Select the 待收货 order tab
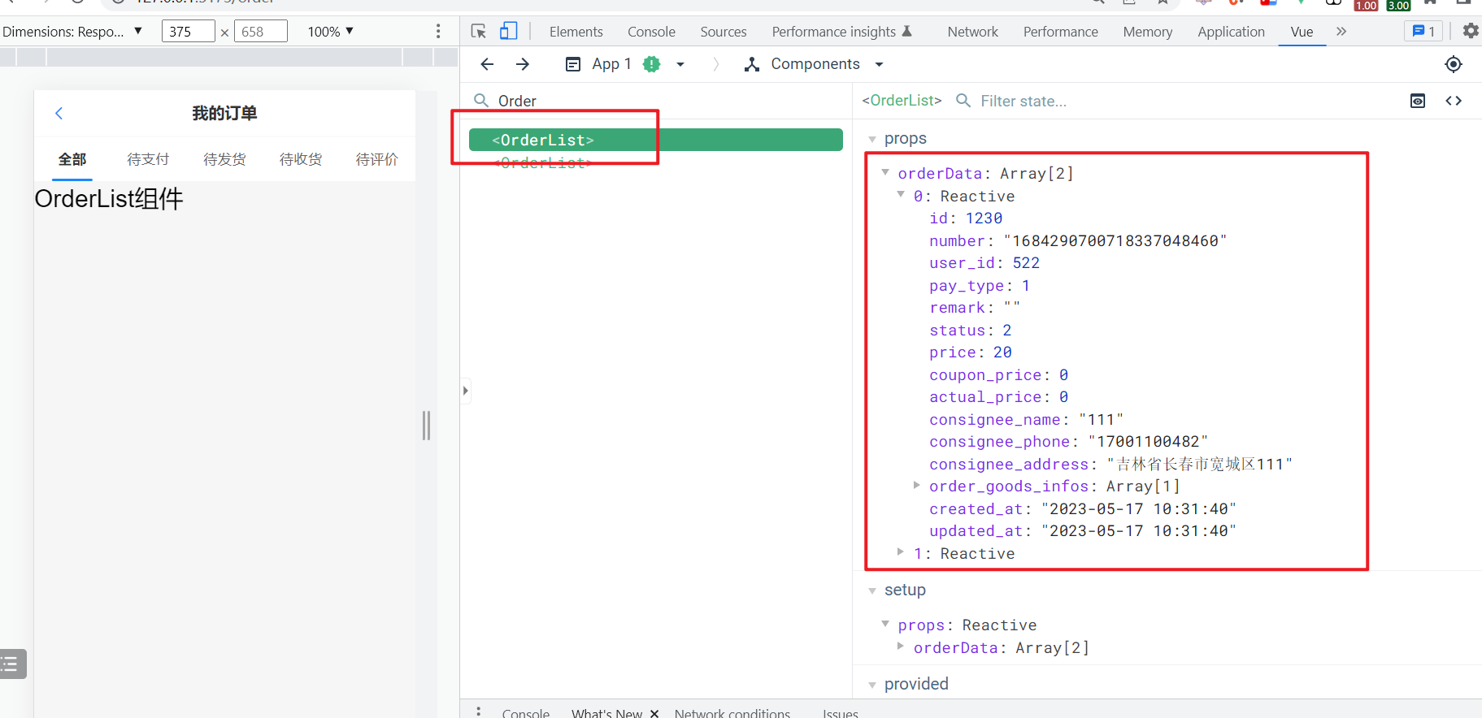Screen dimensions: 1482x718 (301, 159)
